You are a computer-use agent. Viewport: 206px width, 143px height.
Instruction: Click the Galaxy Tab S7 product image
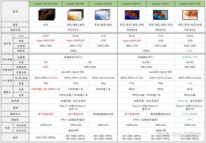click(161, 15)
